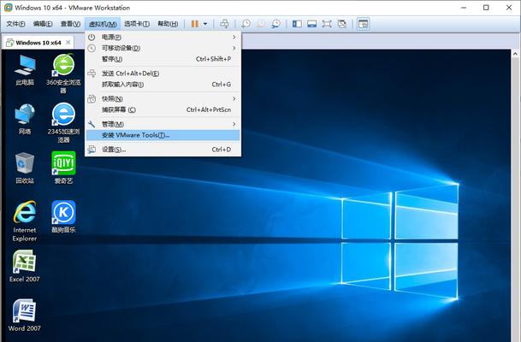Click the thumbnail bar toolbar icon
Viewport: 521px width, 342px height.
(311, 24)
